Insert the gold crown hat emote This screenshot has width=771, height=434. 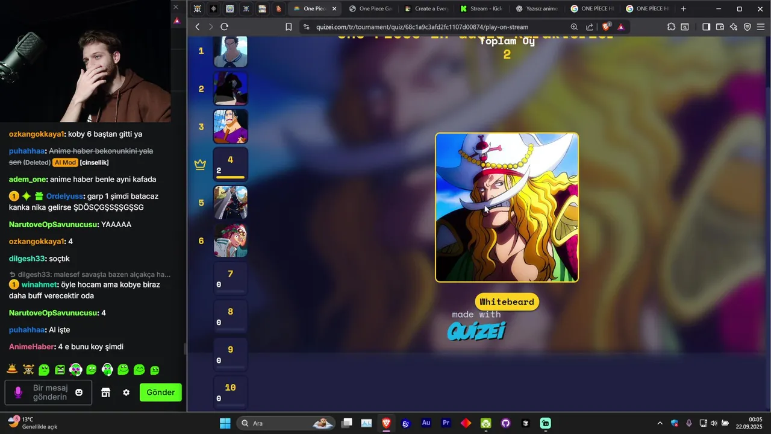pos(12,369)
